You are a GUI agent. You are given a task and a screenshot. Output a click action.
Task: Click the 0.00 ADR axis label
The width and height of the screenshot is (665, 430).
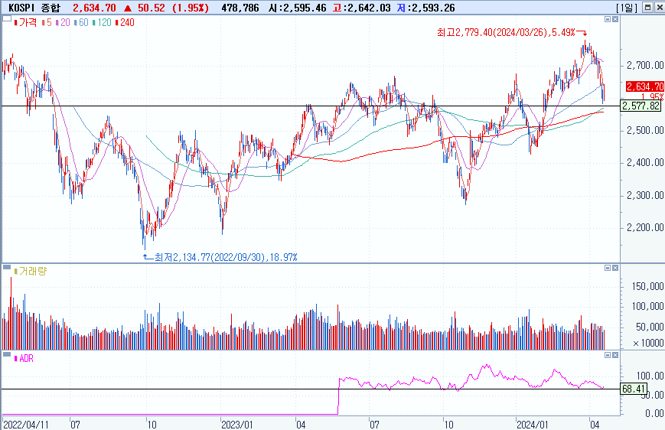click(654, 413)
